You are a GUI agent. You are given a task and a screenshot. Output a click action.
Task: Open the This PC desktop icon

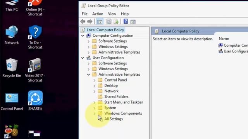click(12, 5)
